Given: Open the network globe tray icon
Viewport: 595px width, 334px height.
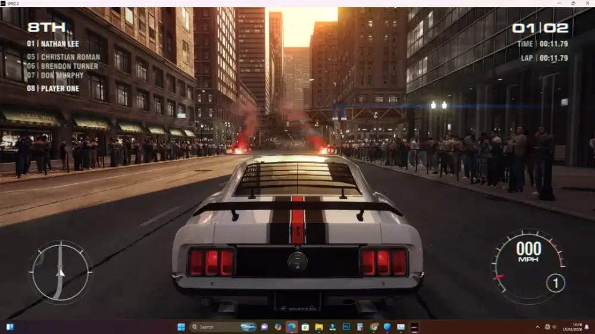Looking at the screenshot, I should (547, 327).
